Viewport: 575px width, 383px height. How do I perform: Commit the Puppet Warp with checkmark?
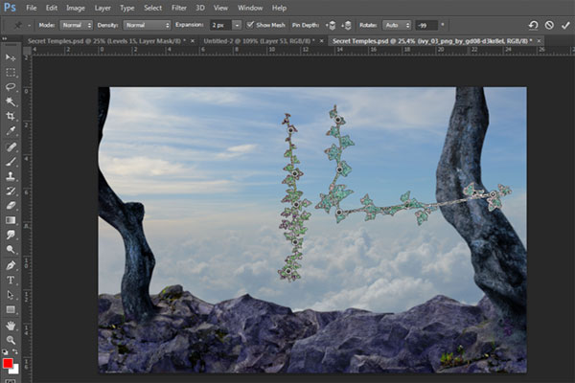pos(564,25)
